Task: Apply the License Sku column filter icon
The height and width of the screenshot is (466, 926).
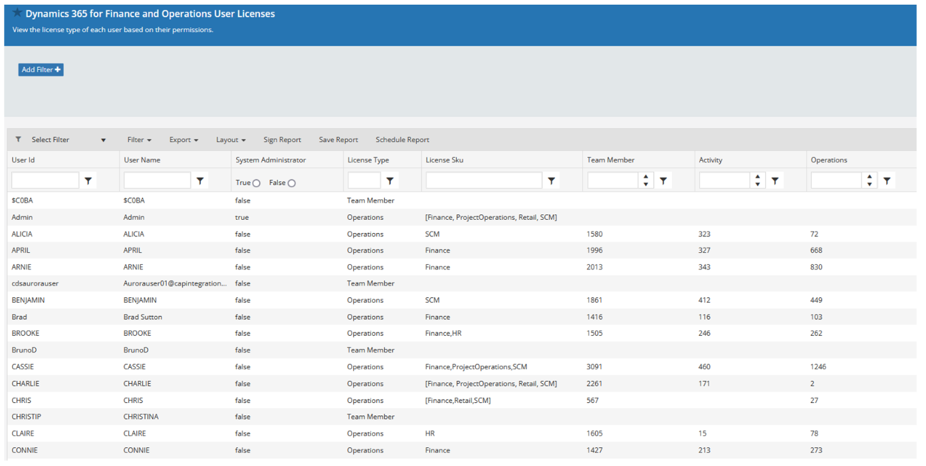Action: click(551, 181)
